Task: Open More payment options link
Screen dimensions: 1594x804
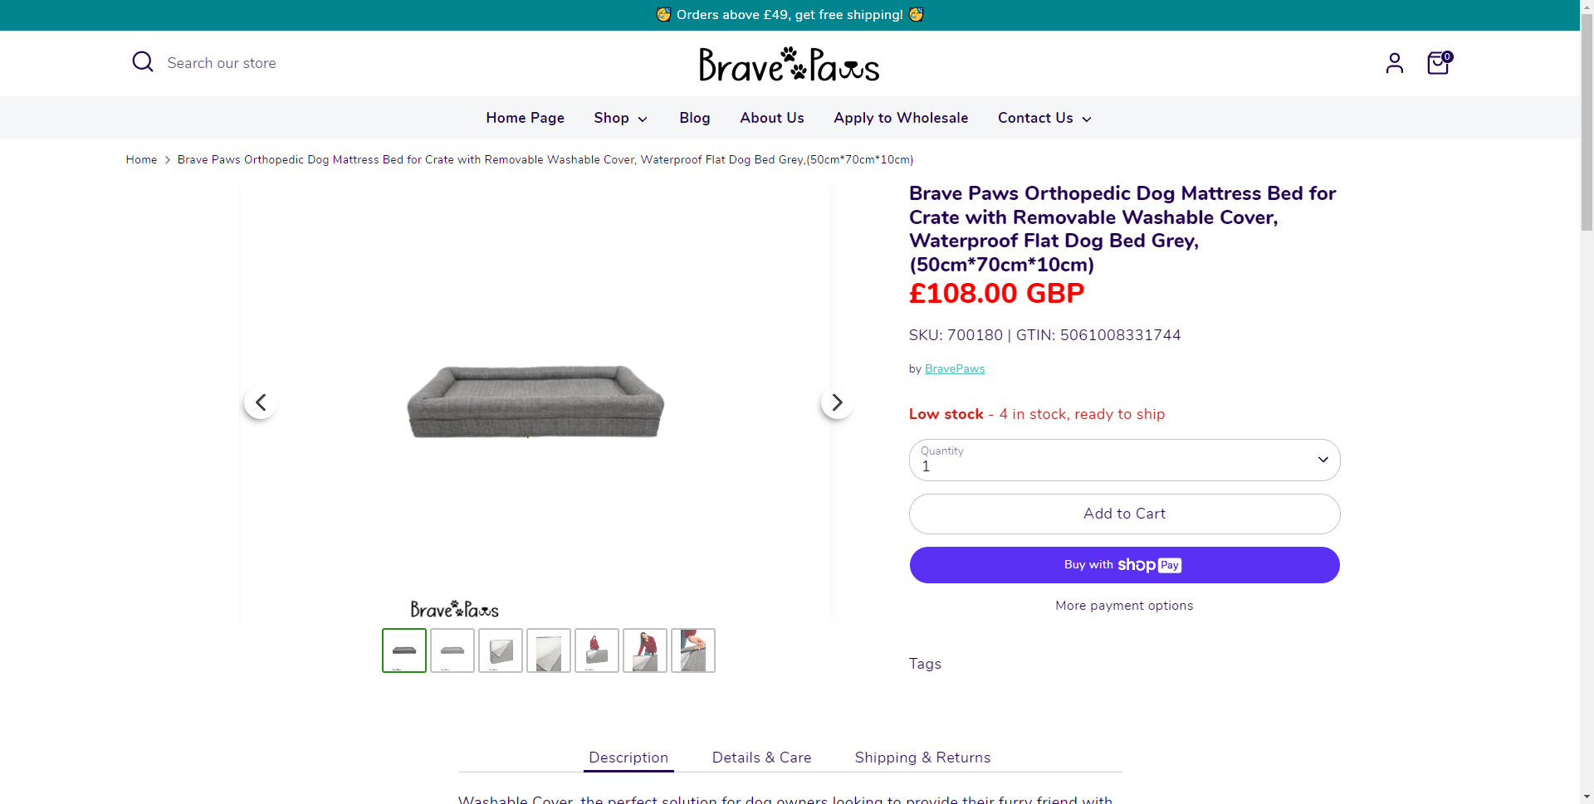Action: [1124, 606]
